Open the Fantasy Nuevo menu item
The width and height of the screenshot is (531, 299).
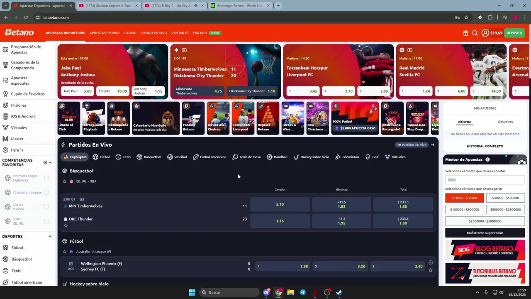[x=207, y=33]
